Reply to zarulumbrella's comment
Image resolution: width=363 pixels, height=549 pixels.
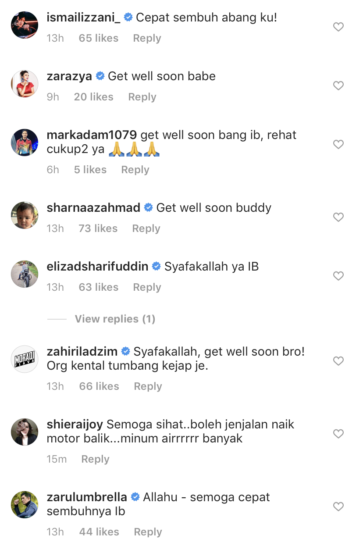click(x=148, y=532)
